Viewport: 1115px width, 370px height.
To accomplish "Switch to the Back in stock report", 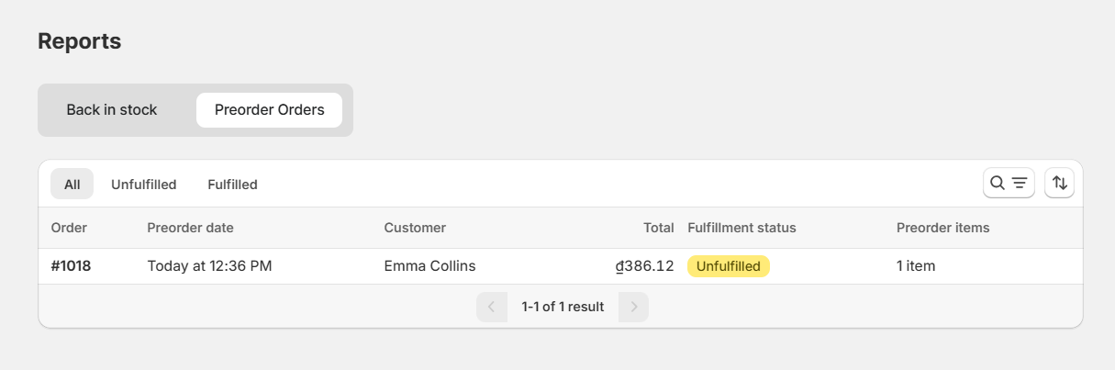I will pyautogui.click(x=112, y=110).
